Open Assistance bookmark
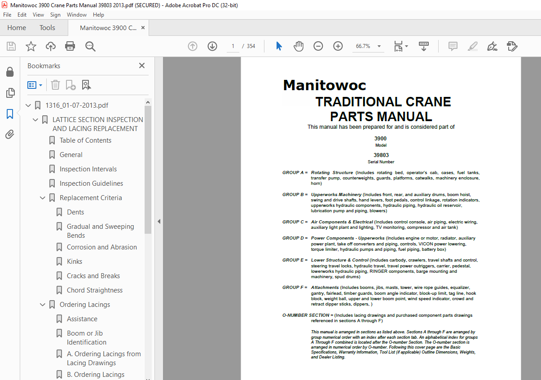This screenshot has width=541, height=380. [x=82, y=319]
